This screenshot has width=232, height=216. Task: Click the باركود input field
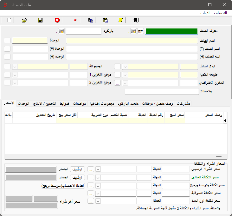84,31
